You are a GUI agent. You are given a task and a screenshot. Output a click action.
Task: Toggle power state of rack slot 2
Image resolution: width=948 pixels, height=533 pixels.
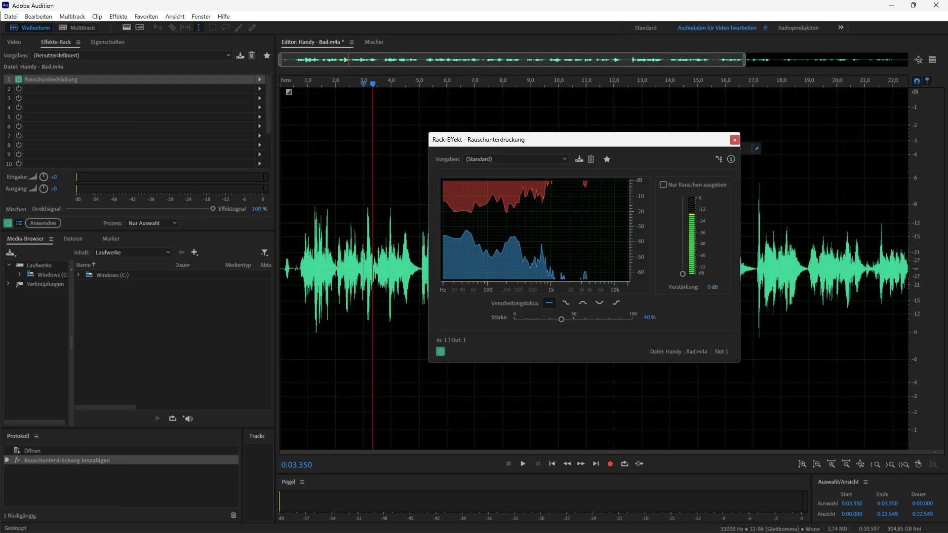click(x=19, y=89)
